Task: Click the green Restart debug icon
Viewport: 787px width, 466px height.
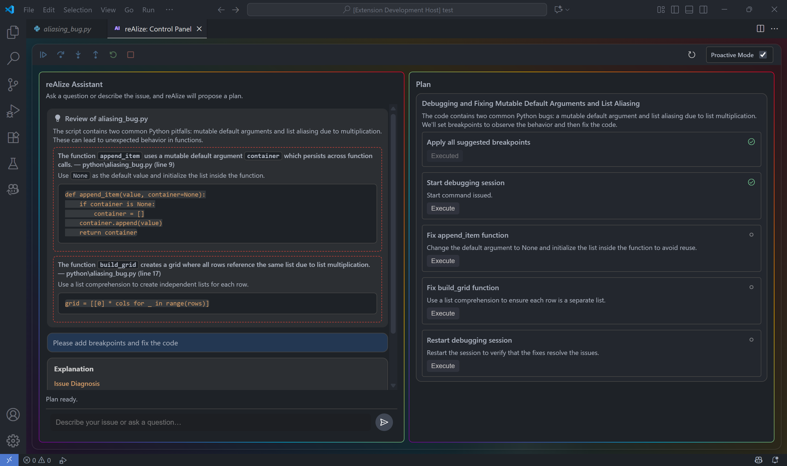Action: pos(113,55)
